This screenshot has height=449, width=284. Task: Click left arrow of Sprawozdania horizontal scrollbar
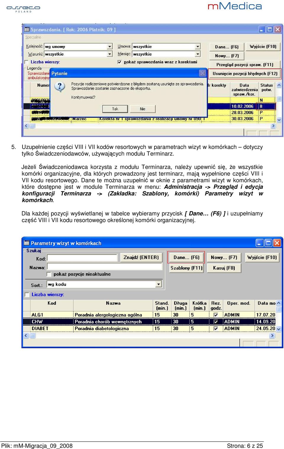click(26, 126)
